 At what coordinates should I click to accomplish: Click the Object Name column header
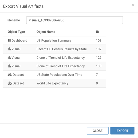(46, 32)
